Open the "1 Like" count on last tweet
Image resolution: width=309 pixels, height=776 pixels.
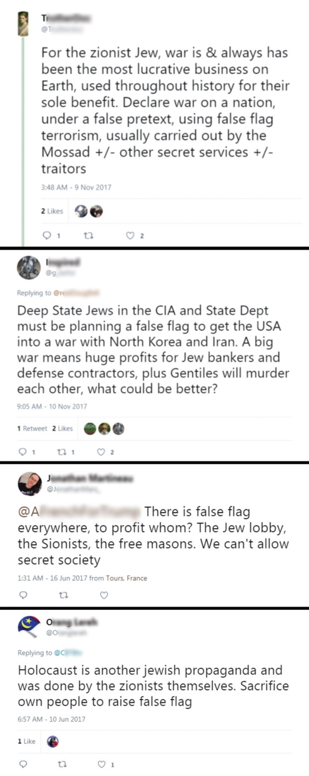[x=26, y=742]
